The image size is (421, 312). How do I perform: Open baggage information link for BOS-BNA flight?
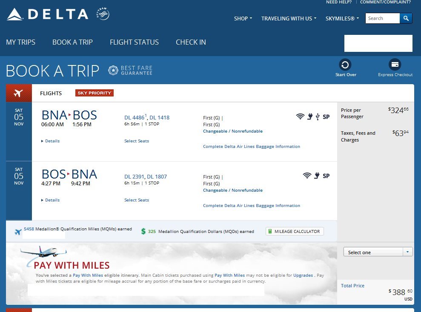pyautogui.click(x=252, y=206)
